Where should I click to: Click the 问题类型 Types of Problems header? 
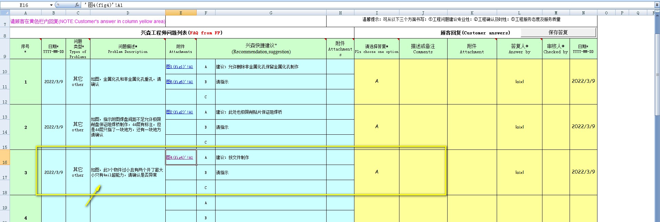point(78,49)
